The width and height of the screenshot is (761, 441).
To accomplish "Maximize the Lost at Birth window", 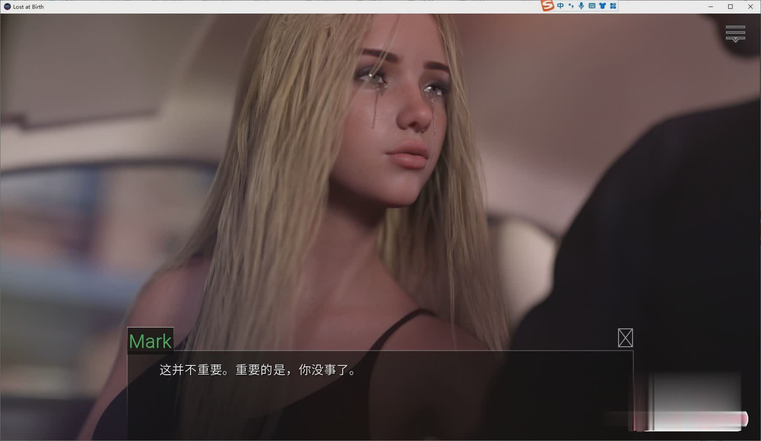I will pos(730,7).
